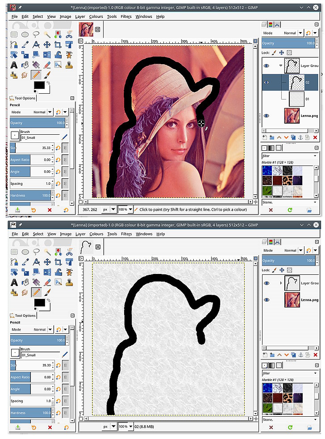The height and width of the screenshot is (439, 325).
Task: Select the Text tool in bottom GIMP window
Action: [x=14, y=282]
